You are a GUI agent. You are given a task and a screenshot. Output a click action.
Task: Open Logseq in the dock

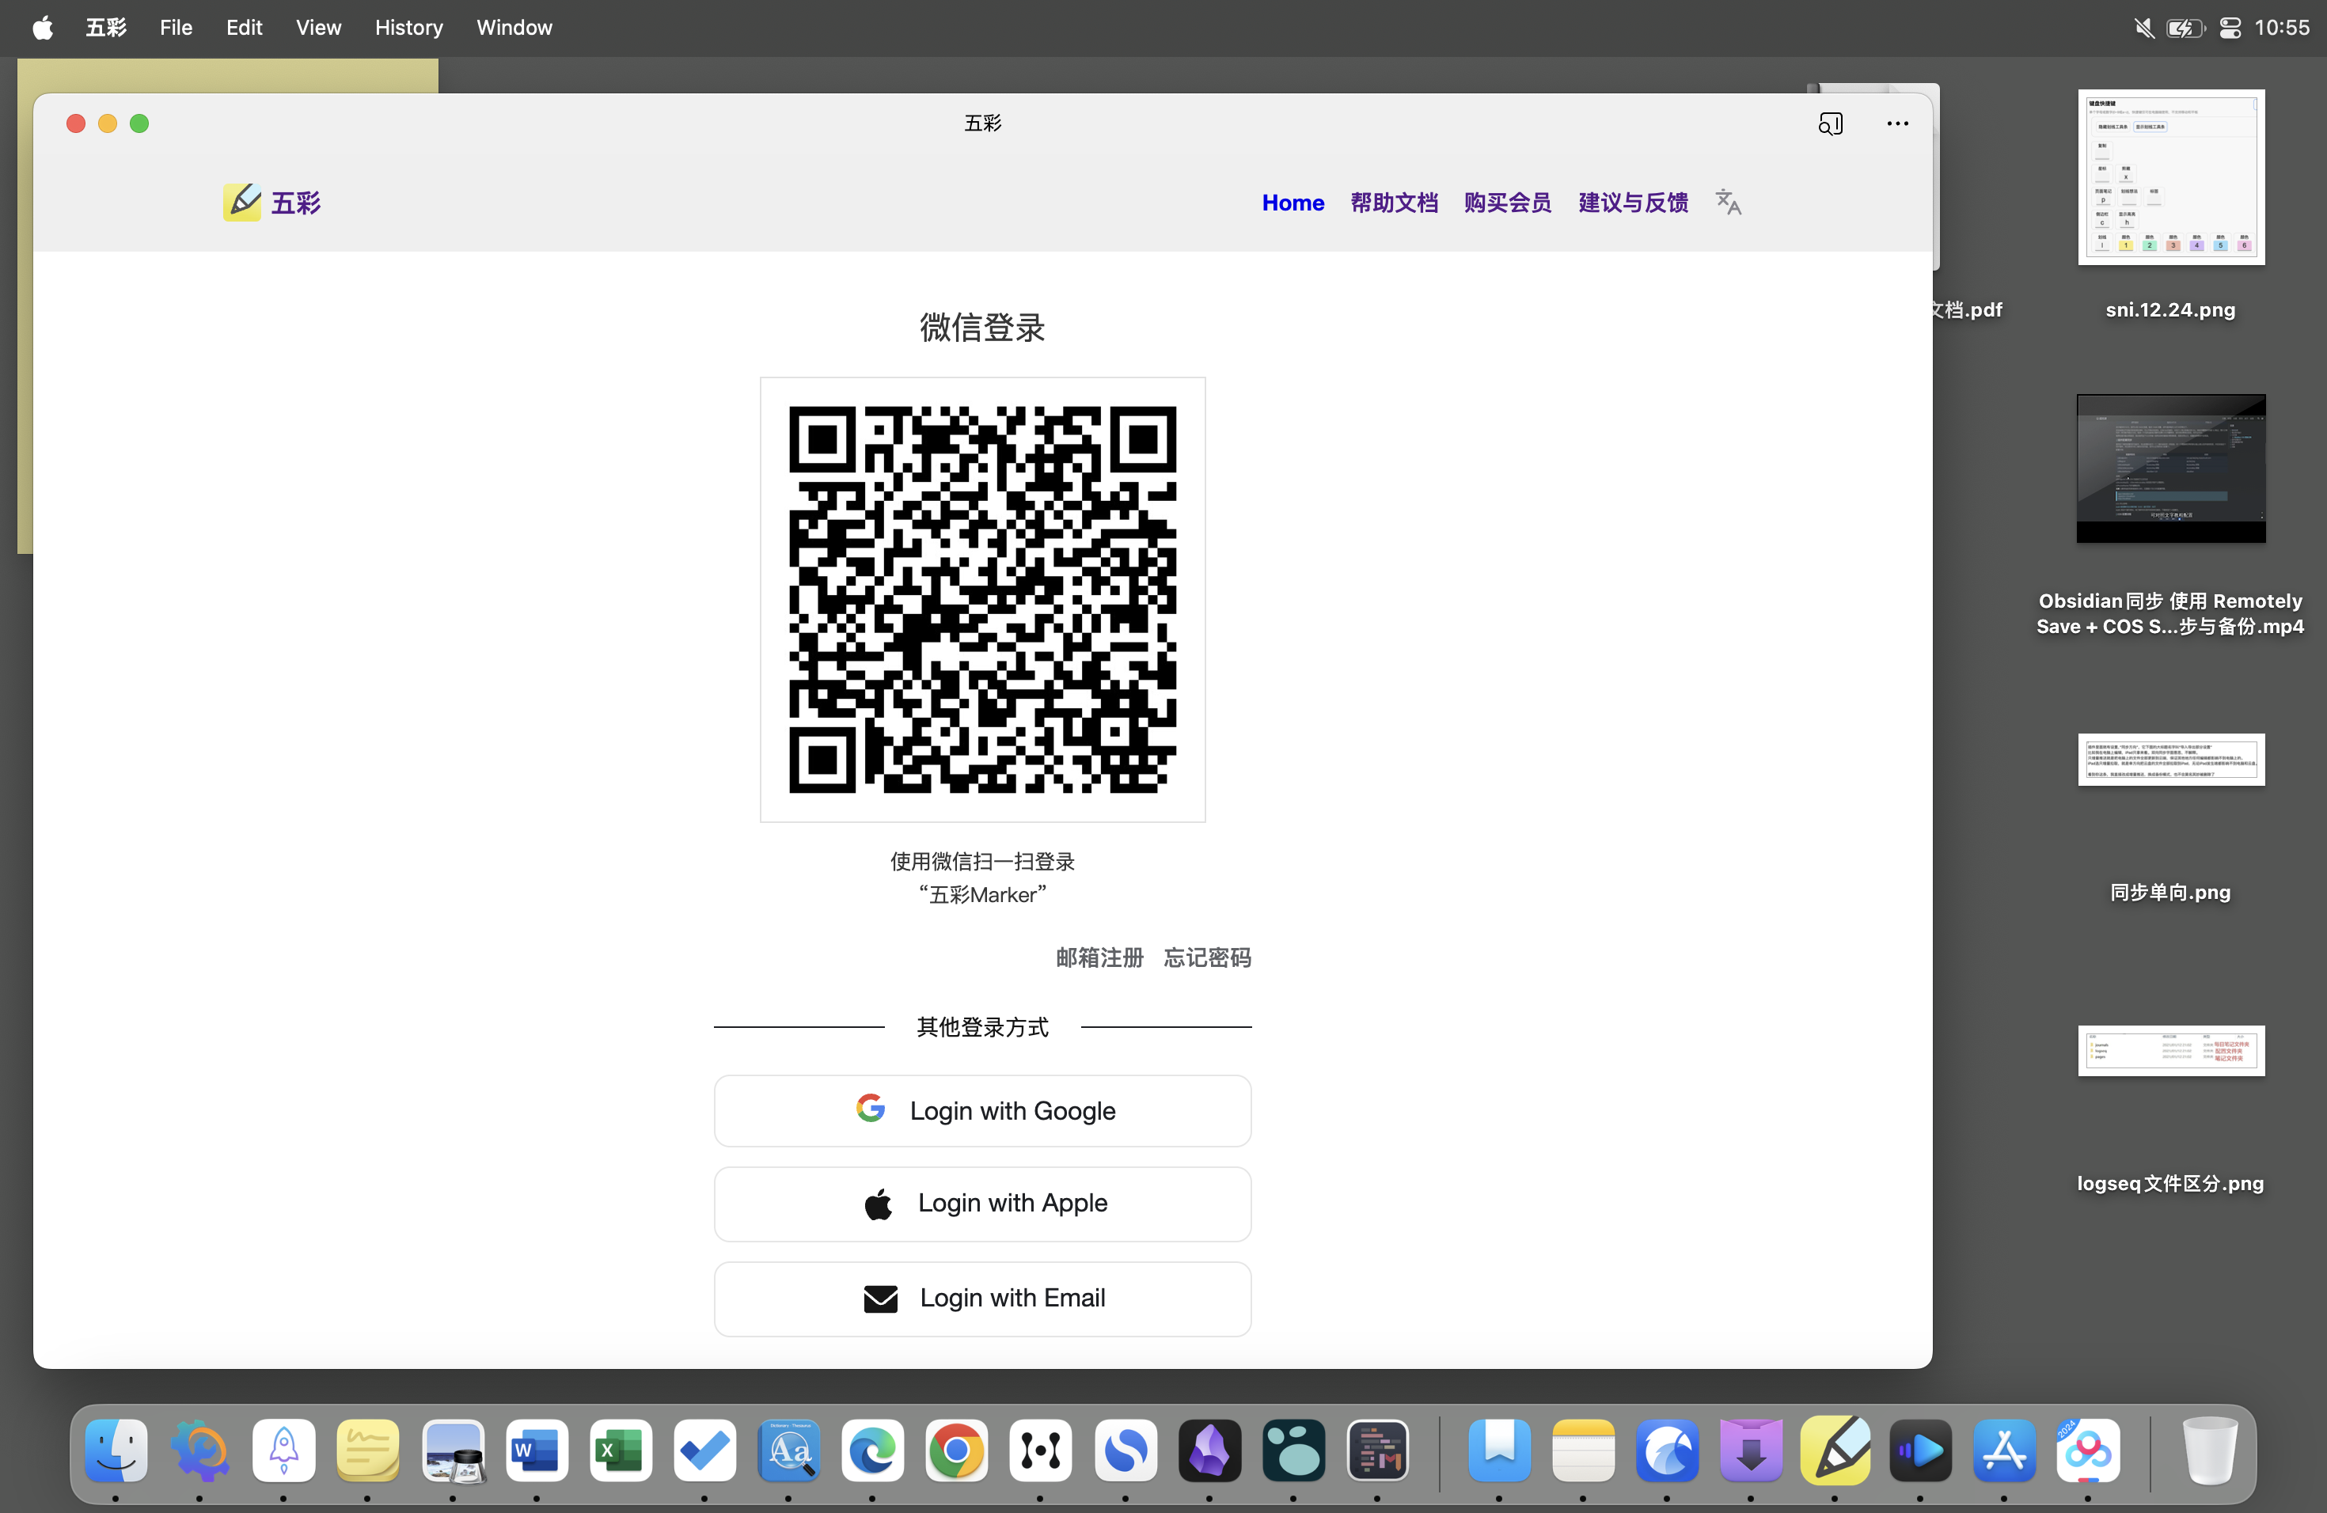tap(1293, 1450)
